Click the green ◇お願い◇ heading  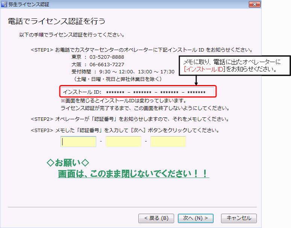(68, 163)
